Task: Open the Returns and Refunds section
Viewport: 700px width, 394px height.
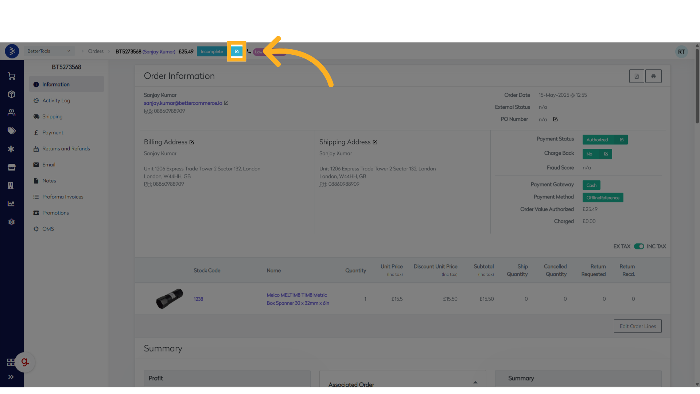Action: click(66, 149)
